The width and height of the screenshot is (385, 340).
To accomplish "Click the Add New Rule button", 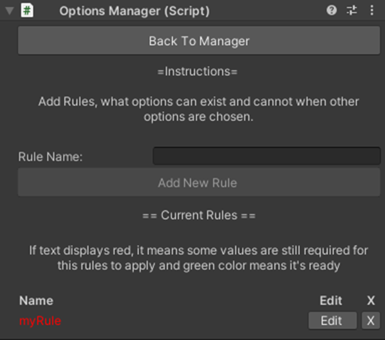I will [199, 182].
